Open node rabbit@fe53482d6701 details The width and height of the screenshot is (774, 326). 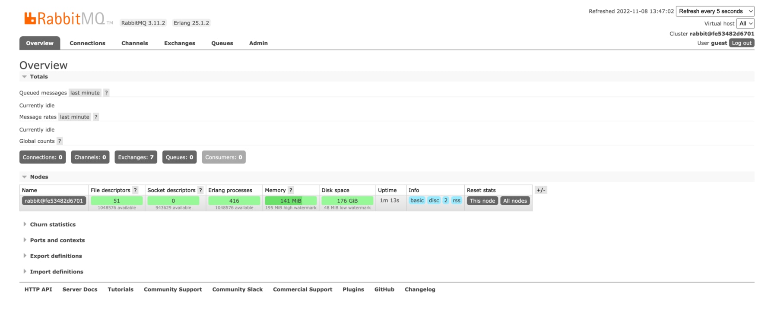point(54,201)
